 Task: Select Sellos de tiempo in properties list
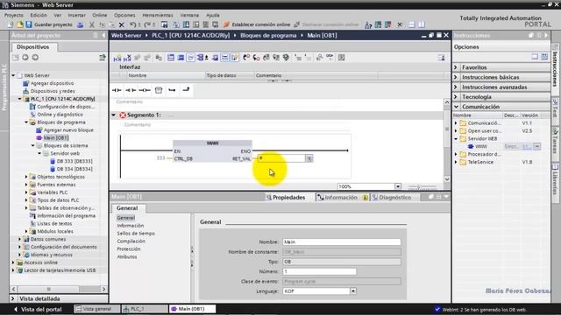[x=136, y=234]
